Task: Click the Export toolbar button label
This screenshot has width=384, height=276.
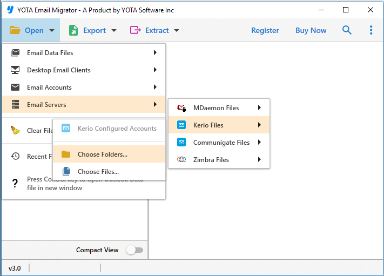Action: (95, 30)
